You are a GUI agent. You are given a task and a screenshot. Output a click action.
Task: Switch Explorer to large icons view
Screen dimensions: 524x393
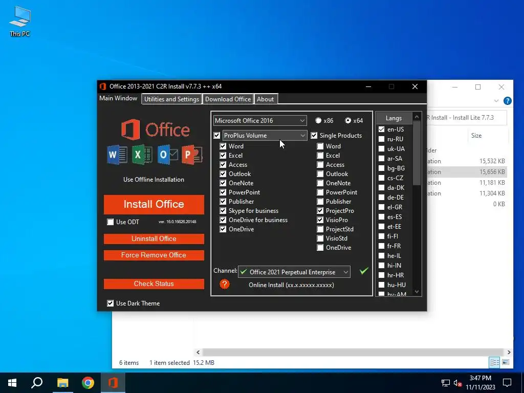point(506,362)
